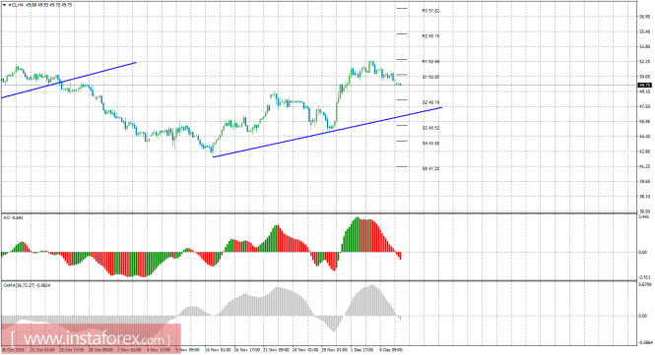
Task: Select the R1 52.49 pivot level label
Action: (x=430, y=62)
